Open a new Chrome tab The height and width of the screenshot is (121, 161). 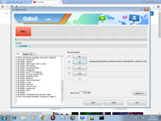click(x=65, y=2)
